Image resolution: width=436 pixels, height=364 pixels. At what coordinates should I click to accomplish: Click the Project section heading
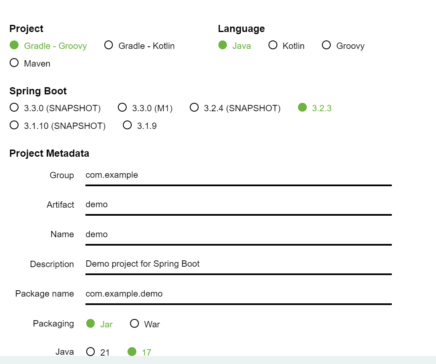coord(27,29)
